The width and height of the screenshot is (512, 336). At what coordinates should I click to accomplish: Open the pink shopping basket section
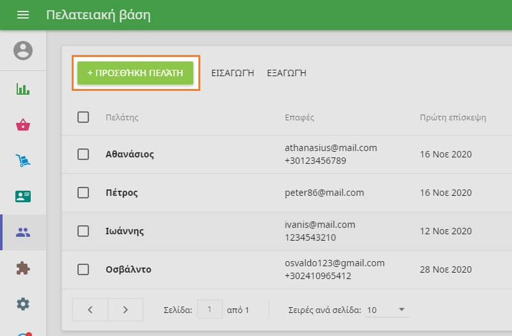tap(23, 125)
